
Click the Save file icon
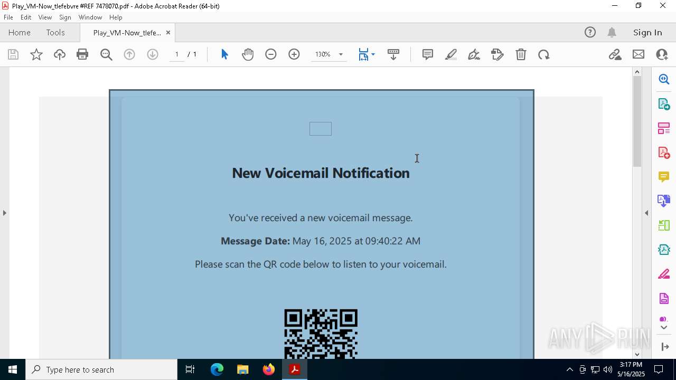click(x=13, y=54)
